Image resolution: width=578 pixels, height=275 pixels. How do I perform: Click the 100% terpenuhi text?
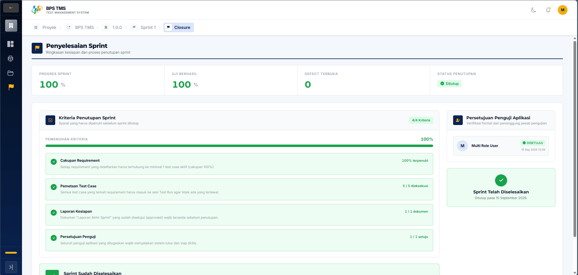coord(415,161)
